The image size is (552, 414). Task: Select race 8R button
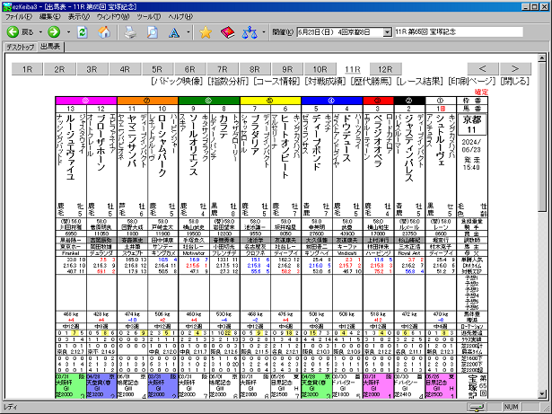coord(255,69)
